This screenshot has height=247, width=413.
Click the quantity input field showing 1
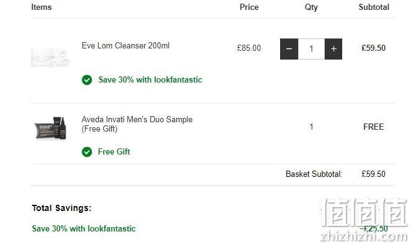pos(311,49)
